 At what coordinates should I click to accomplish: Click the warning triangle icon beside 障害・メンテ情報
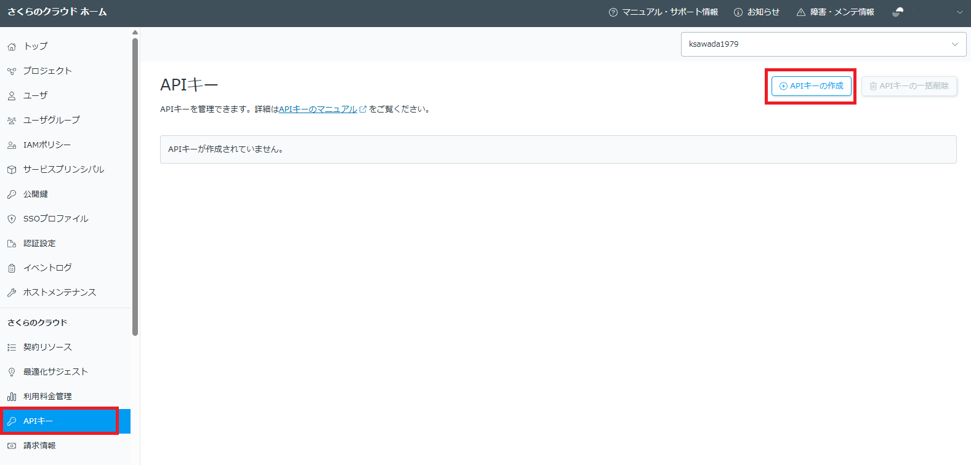coord(801,12)
